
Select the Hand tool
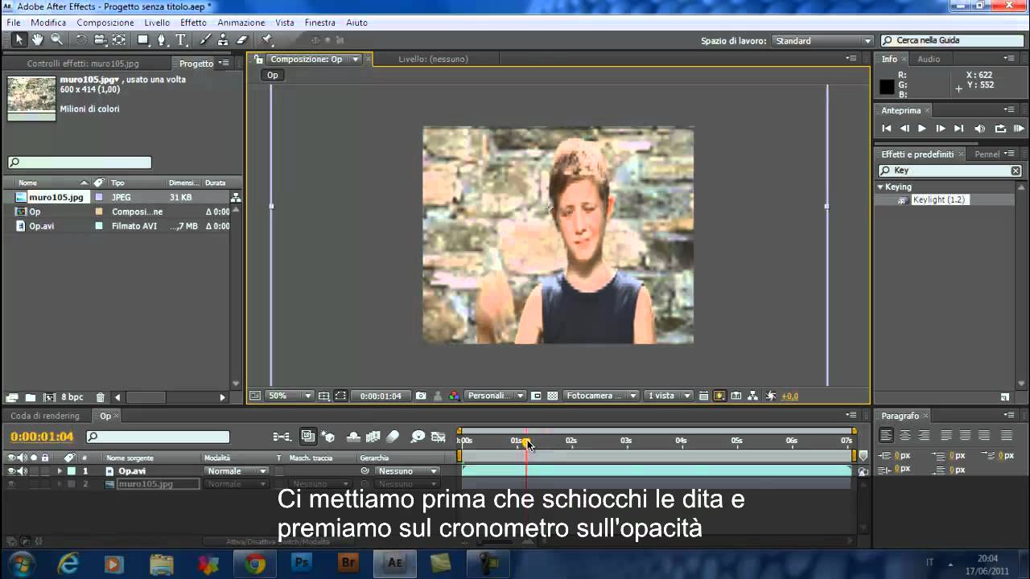pos(38,39)
